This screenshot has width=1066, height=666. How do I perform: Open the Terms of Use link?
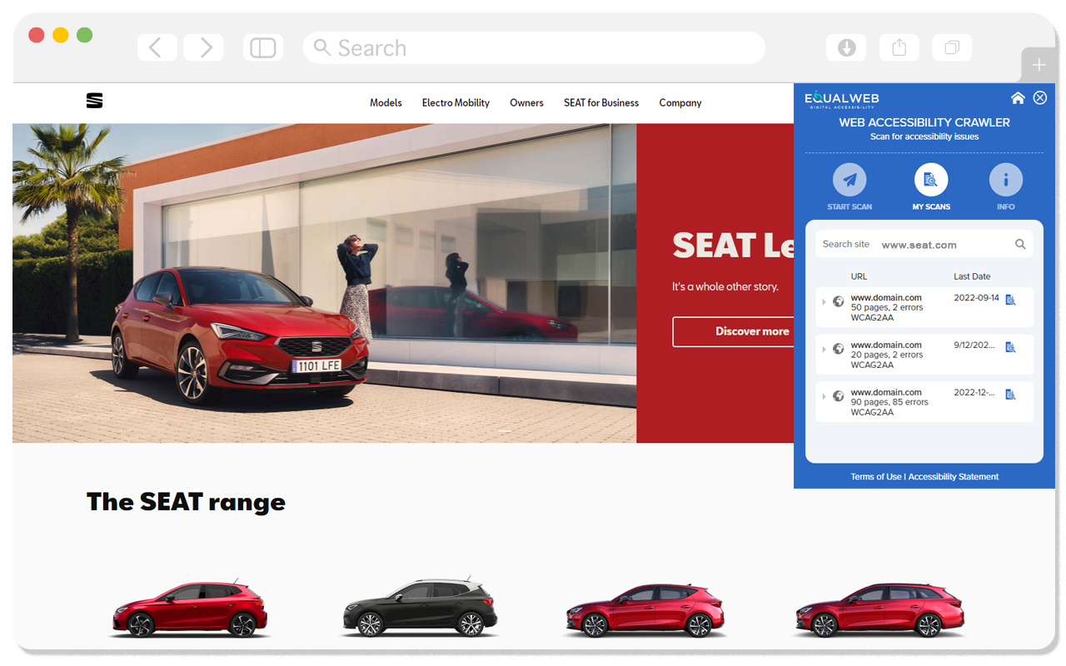click(x=875, y=477)
